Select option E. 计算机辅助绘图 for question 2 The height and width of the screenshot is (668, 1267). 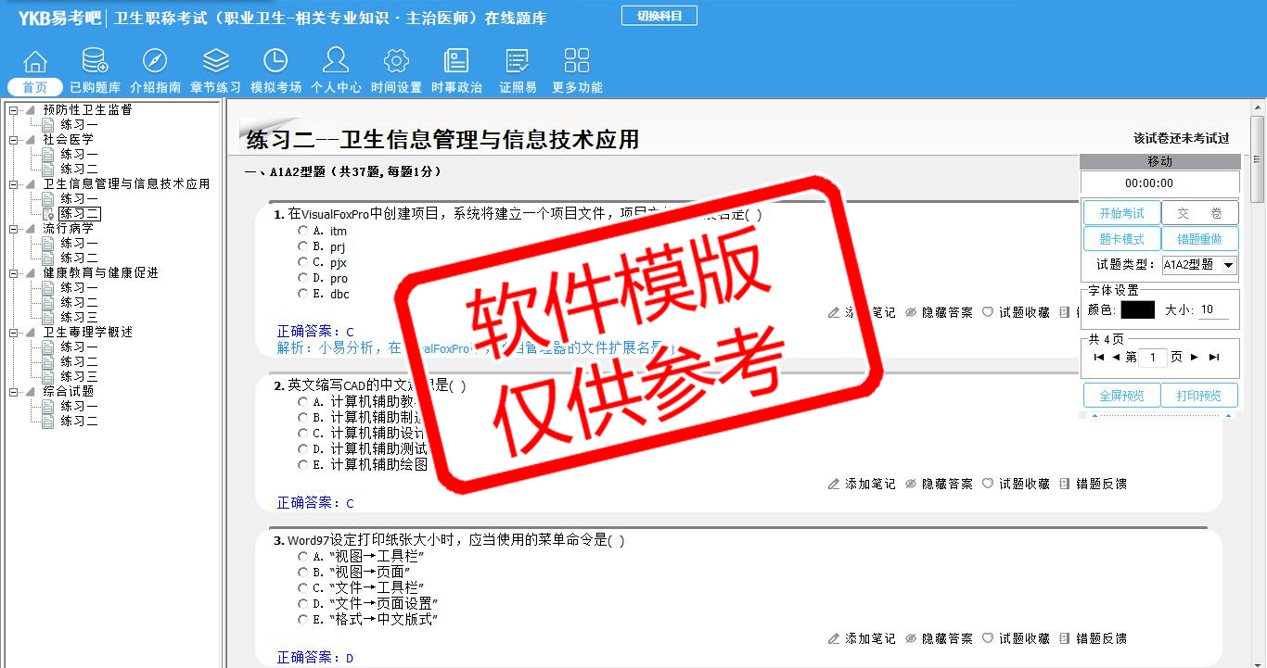coord(303,464)
